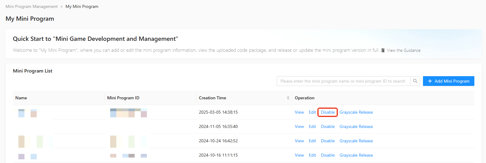Viewport: 486px width, 163px height.
Task: Edit the 2024-10-24 16:42:52 program
Action: pyautogui.click(x=312, y=141)
